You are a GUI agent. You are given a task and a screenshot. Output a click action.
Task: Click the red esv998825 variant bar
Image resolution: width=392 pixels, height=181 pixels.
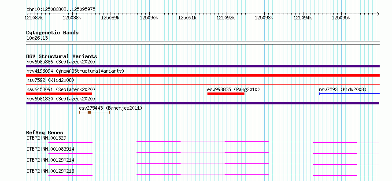(226, 94)
